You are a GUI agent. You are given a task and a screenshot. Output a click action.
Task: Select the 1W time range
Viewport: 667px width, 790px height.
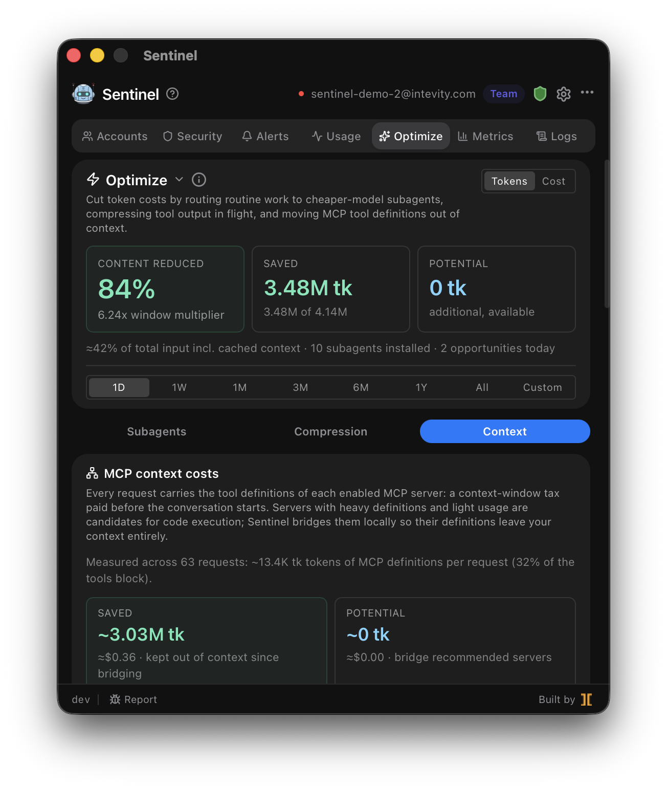click(x=180, y=387)
